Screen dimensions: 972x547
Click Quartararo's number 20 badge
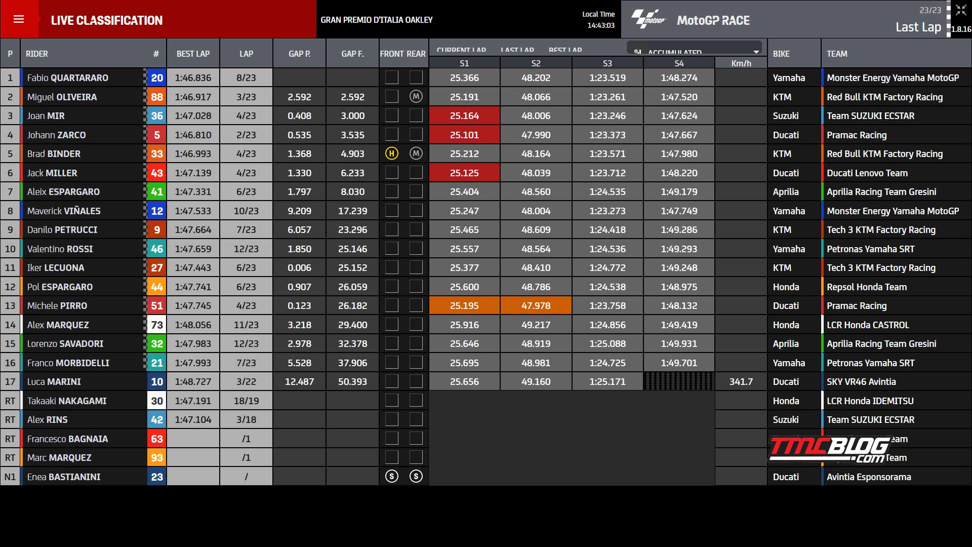pos(157,78)
